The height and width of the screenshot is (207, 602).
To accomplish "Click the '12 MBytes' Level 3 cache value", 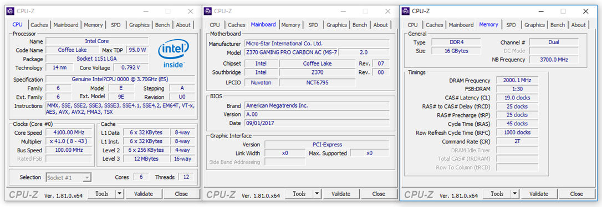I will [146, 159].
